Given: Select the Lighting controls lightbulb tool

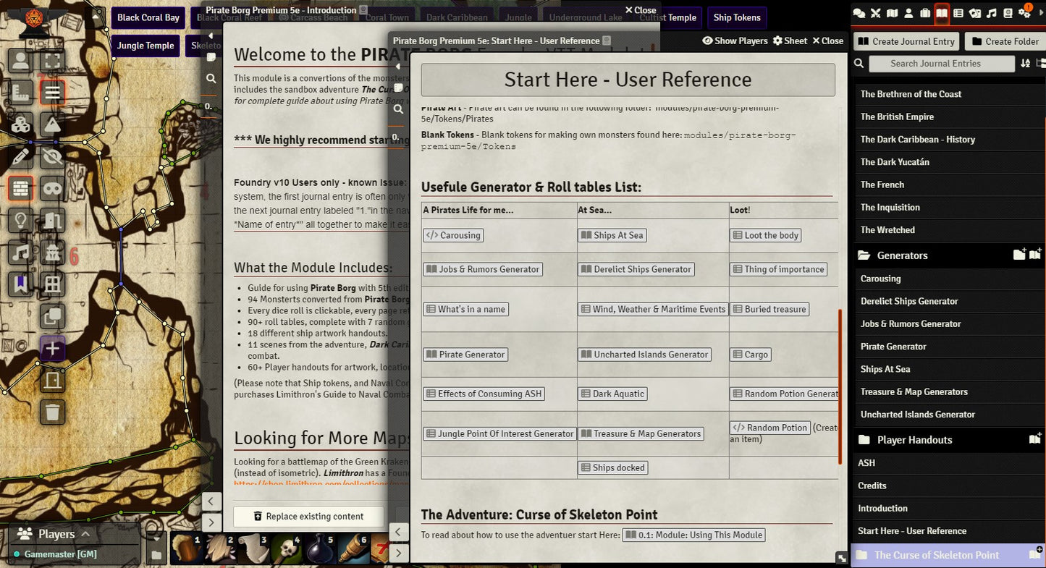Looking at the screenshot, I should click(20, 221).
